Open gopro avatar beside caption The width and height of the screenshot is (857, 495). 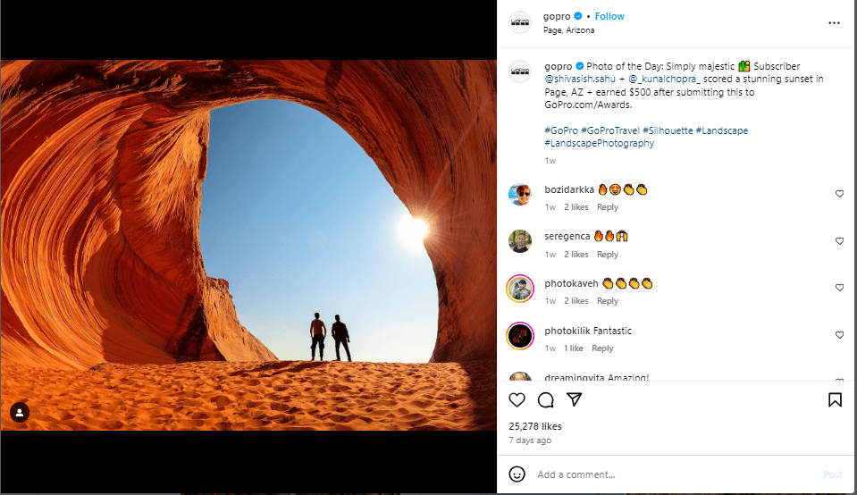pyautogui.click(x=520, y=71)
